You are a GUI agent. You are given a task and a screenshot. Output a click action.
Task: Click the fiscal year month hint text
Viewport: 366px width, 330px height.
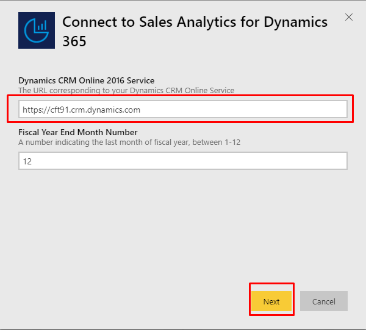(129, 142)
